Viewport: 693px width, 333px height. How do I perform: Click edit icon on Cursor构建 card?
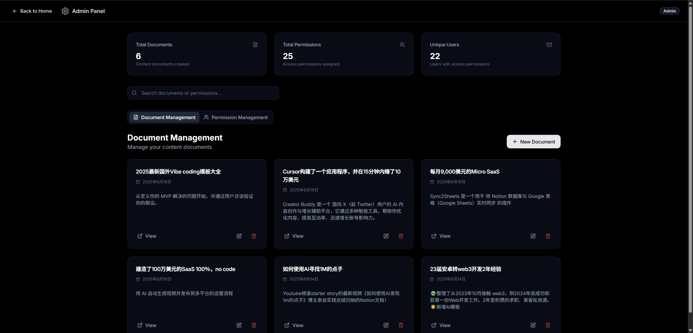[x=386, y=236]
